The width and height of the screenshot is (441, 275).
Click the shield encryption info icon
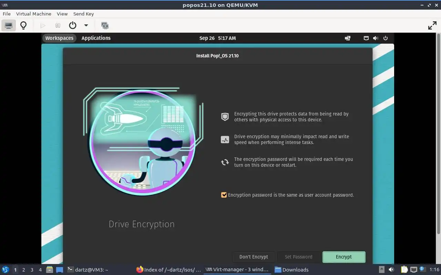(225, 117)
